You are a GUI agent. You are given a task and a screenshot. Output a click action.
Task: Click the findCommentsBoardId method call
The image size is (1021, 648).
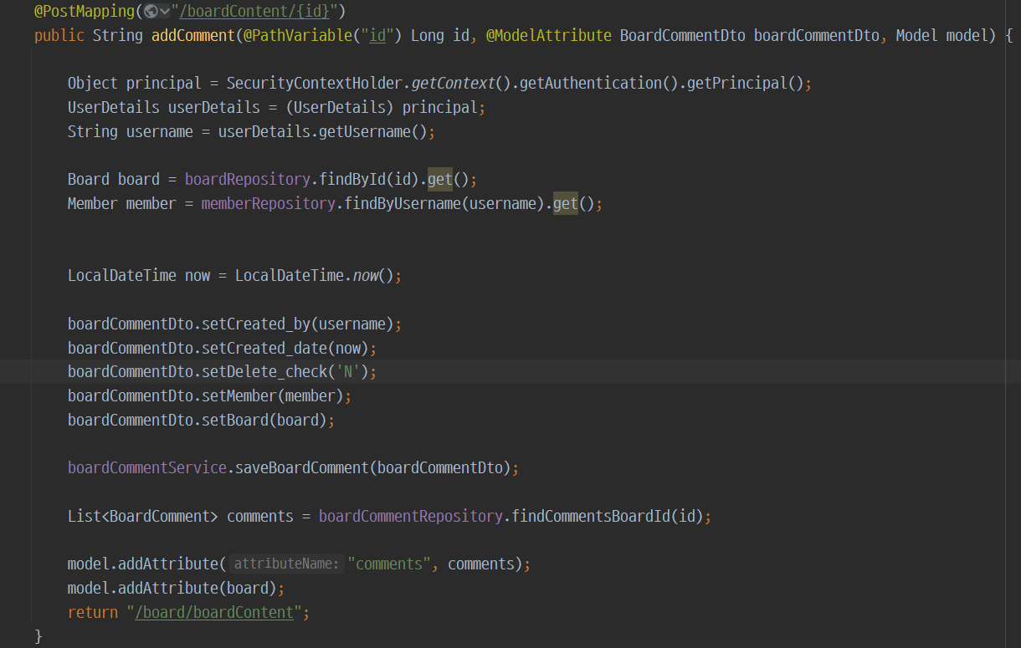[590, 517]
